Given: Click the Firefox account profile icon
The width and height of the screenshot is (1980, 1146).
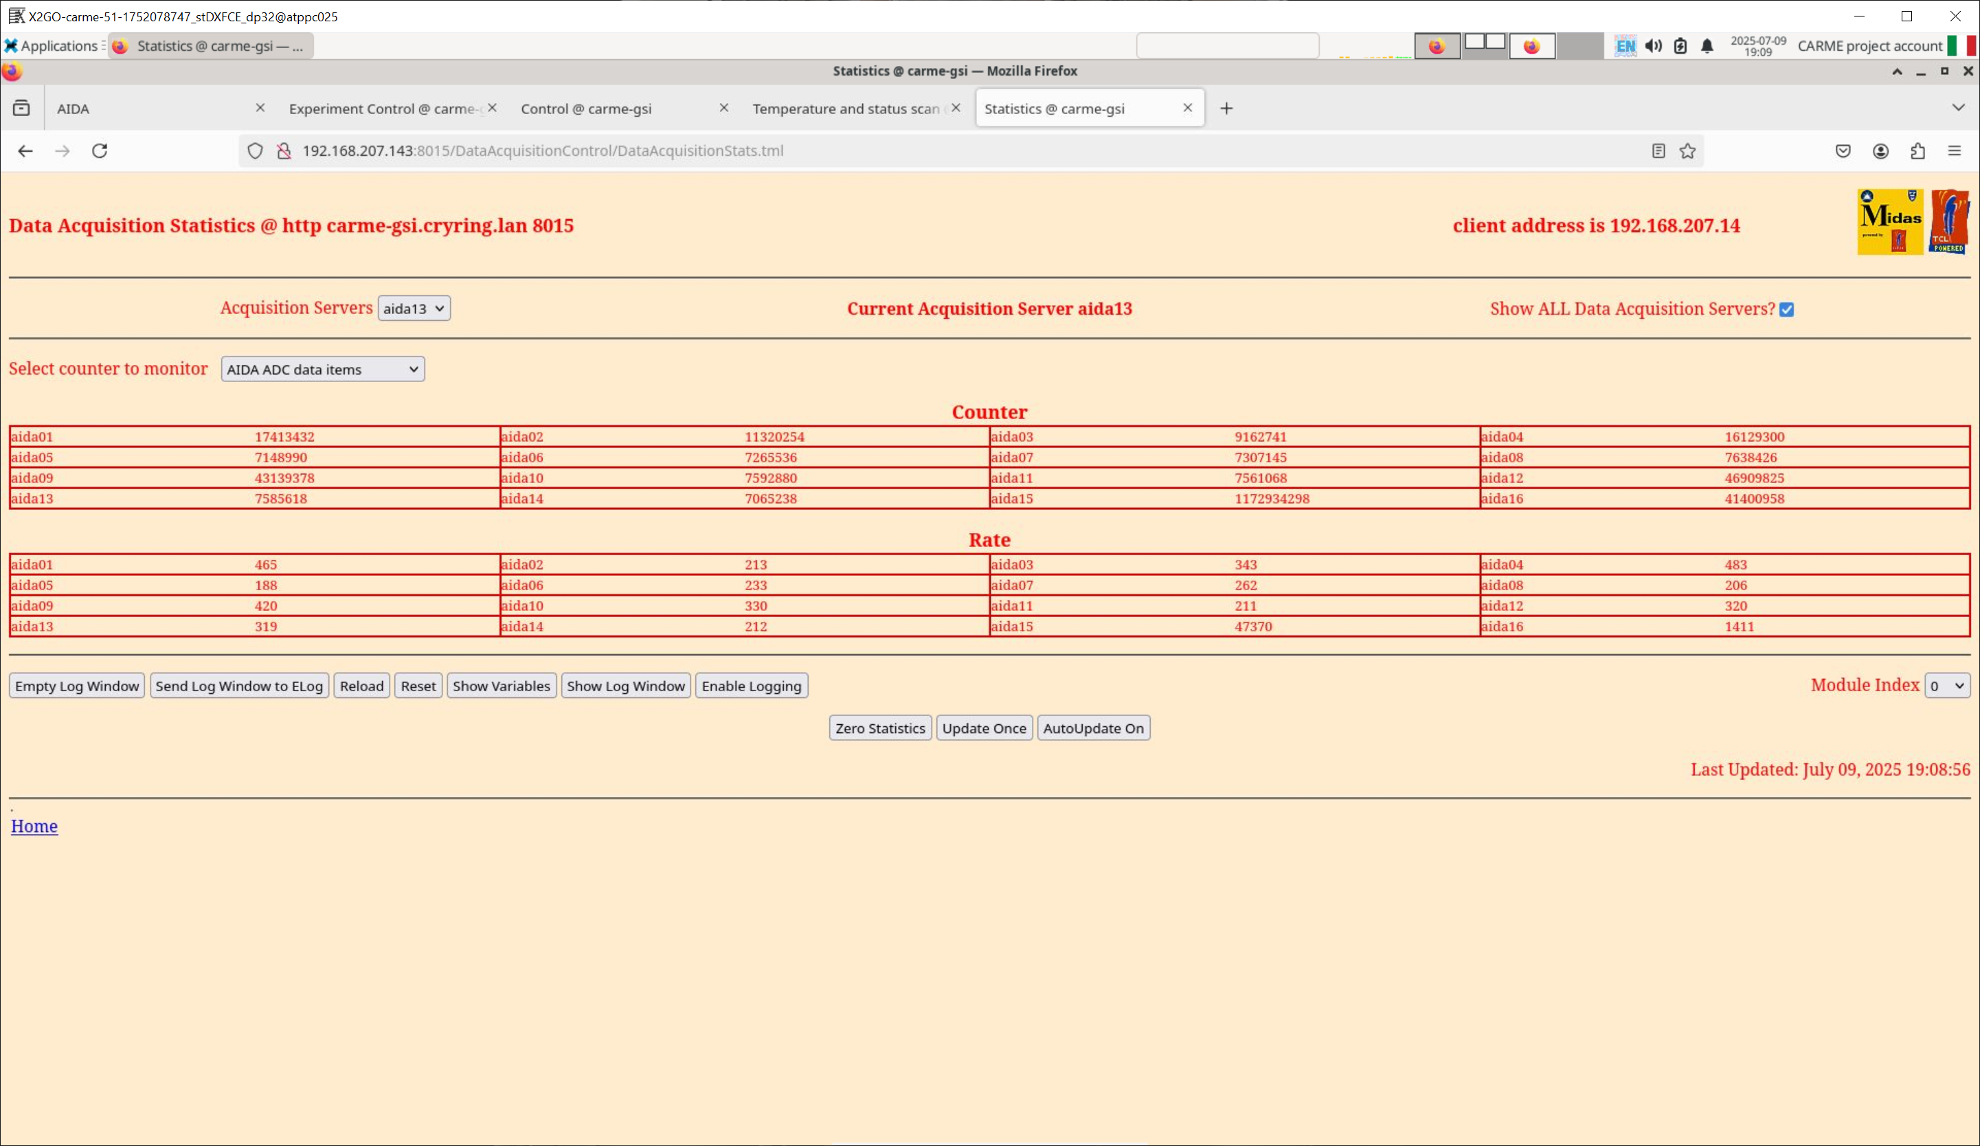Looking at the screenshot, I should pos(1880,151).
